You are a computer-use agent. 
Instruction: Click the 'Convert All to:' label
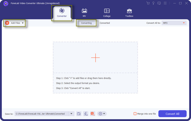[x=153, y=23]
